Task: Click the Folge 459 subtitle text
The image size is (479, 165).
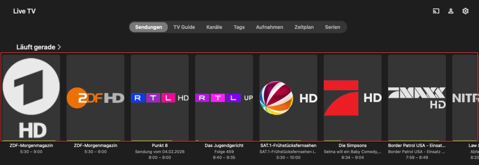Action: coord(224,152)
